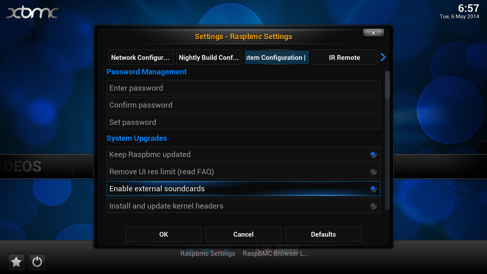The width and height of the screenshot is (487, 274).
Task: Go to IR Remote tab
Action: (x=344, y=57)
